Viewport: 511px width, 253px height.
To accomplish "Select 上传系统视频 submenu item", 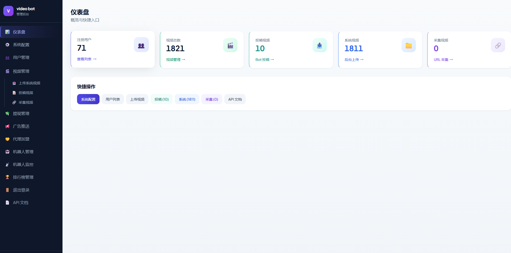I will 29,83.
